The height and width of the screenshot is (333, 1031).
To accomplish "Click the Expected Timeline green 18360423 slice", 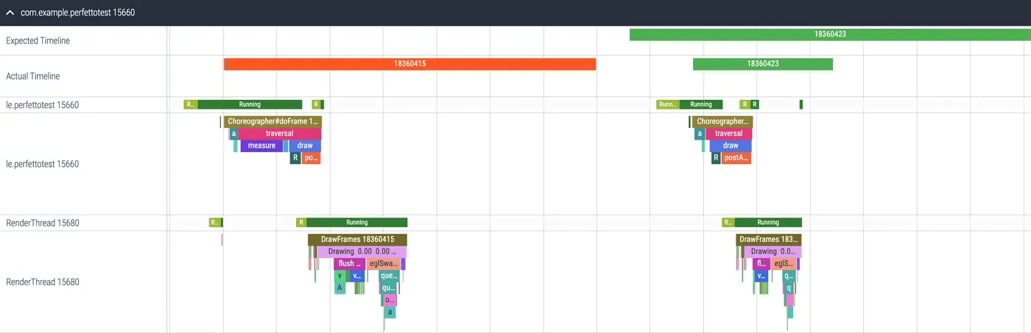I will coord(829,34).
